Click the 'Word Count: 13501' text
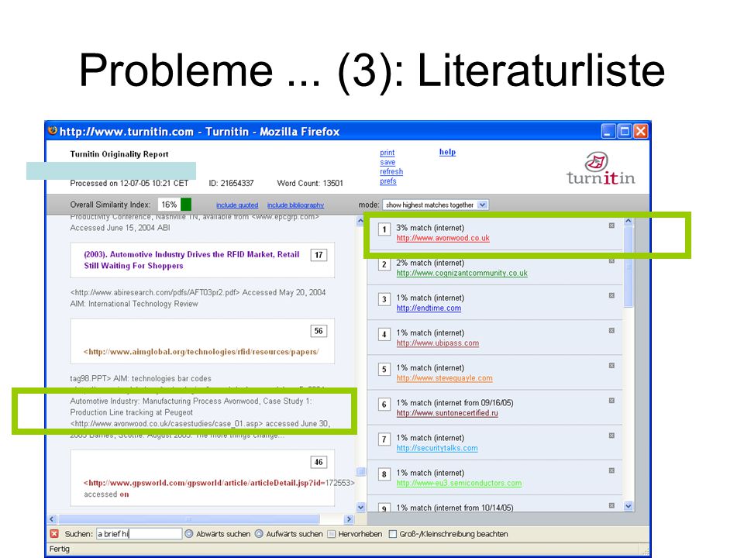The height and width of the screenshot is (558, 744). tap(310, 183)
